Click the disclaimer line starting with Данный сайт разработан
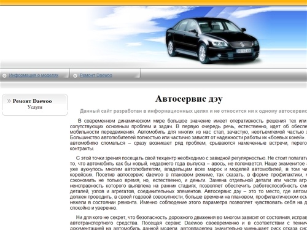 click(x=193, y=111)
